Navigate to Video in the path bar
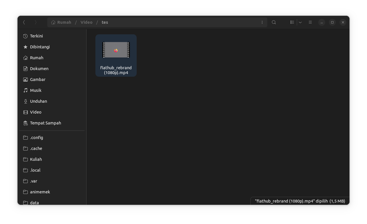 (x=87, y=22)
